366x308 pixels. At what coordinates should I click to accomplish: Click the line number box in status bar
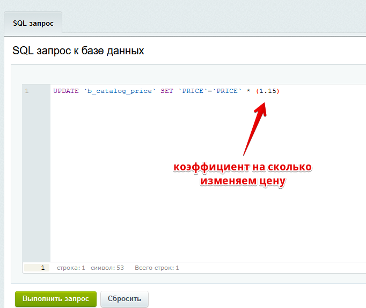point(36,268)
